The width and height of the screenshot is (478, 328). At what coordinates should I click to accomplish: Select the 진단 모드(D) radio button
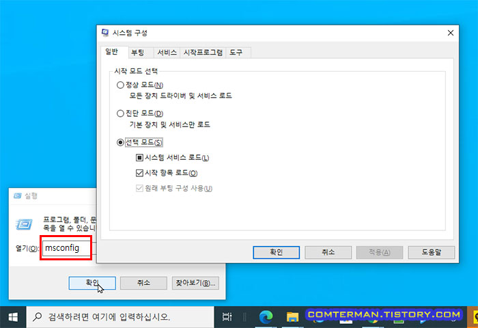(120, 113)
